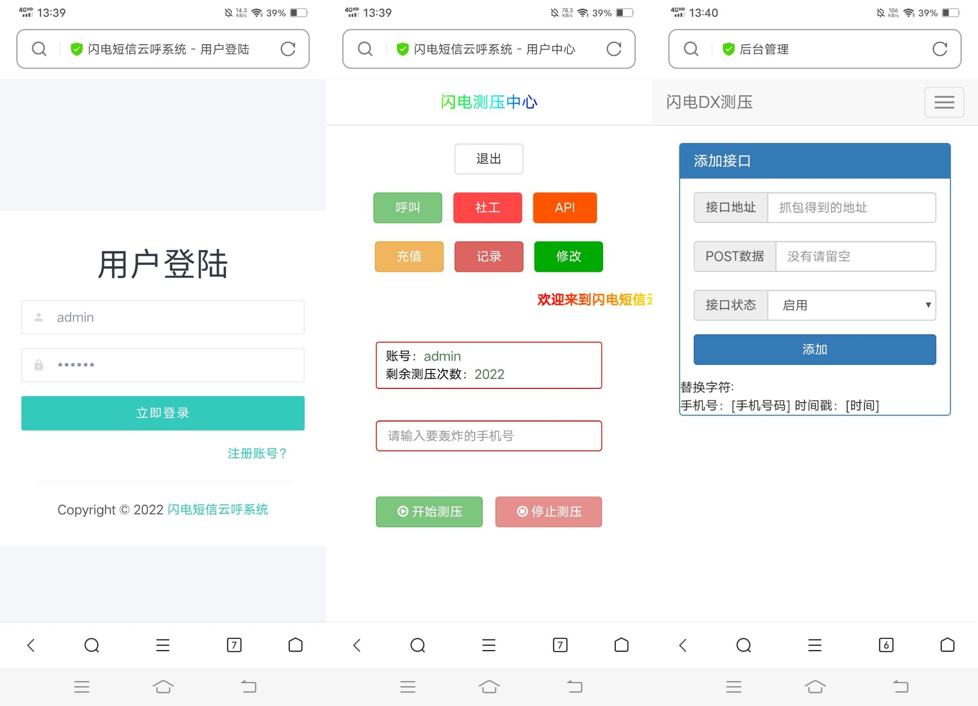Click the green security shield beside 用户中心 title
This screenshot has width=978, height=706.
[x=402, y=49]
